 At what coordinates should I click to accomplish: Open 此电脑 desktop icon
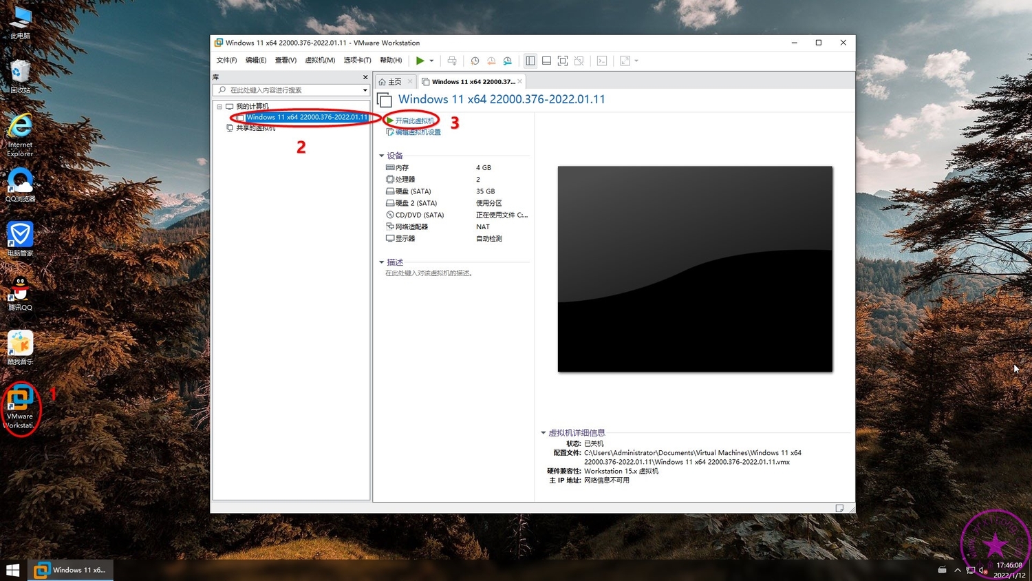point(20,22)
